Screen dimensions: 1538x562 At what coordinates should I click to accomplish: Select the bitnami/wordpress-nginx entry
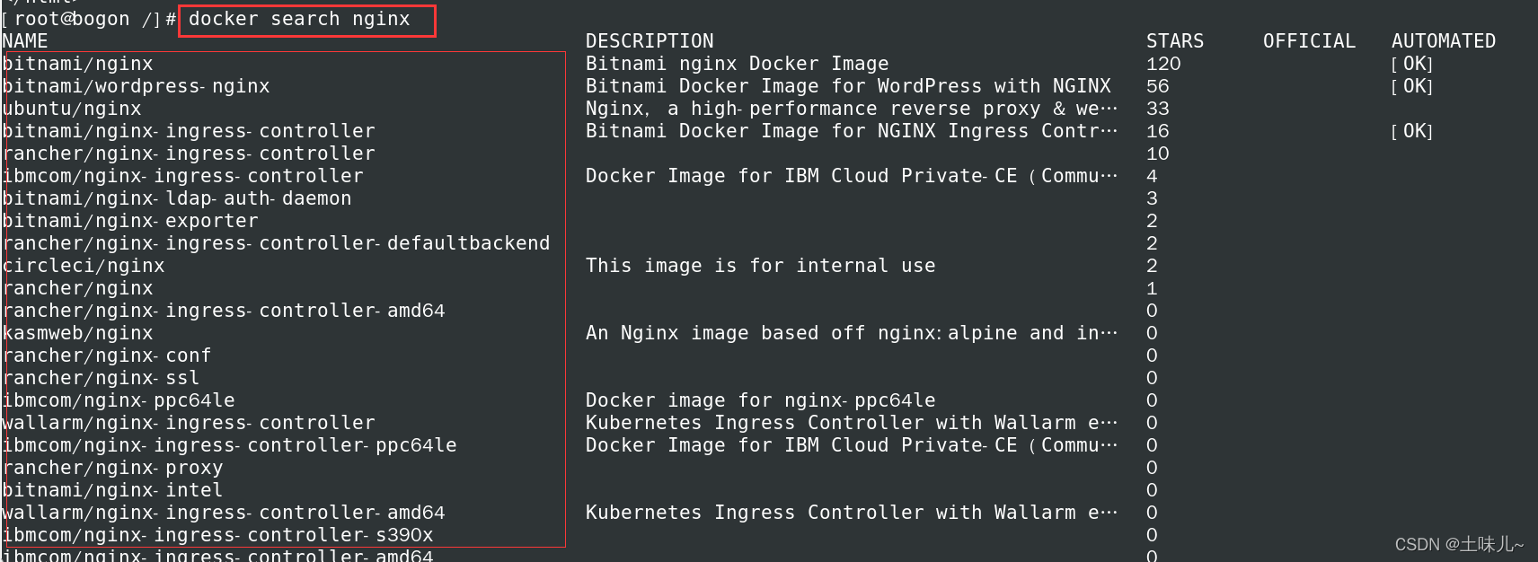[136, 86]
